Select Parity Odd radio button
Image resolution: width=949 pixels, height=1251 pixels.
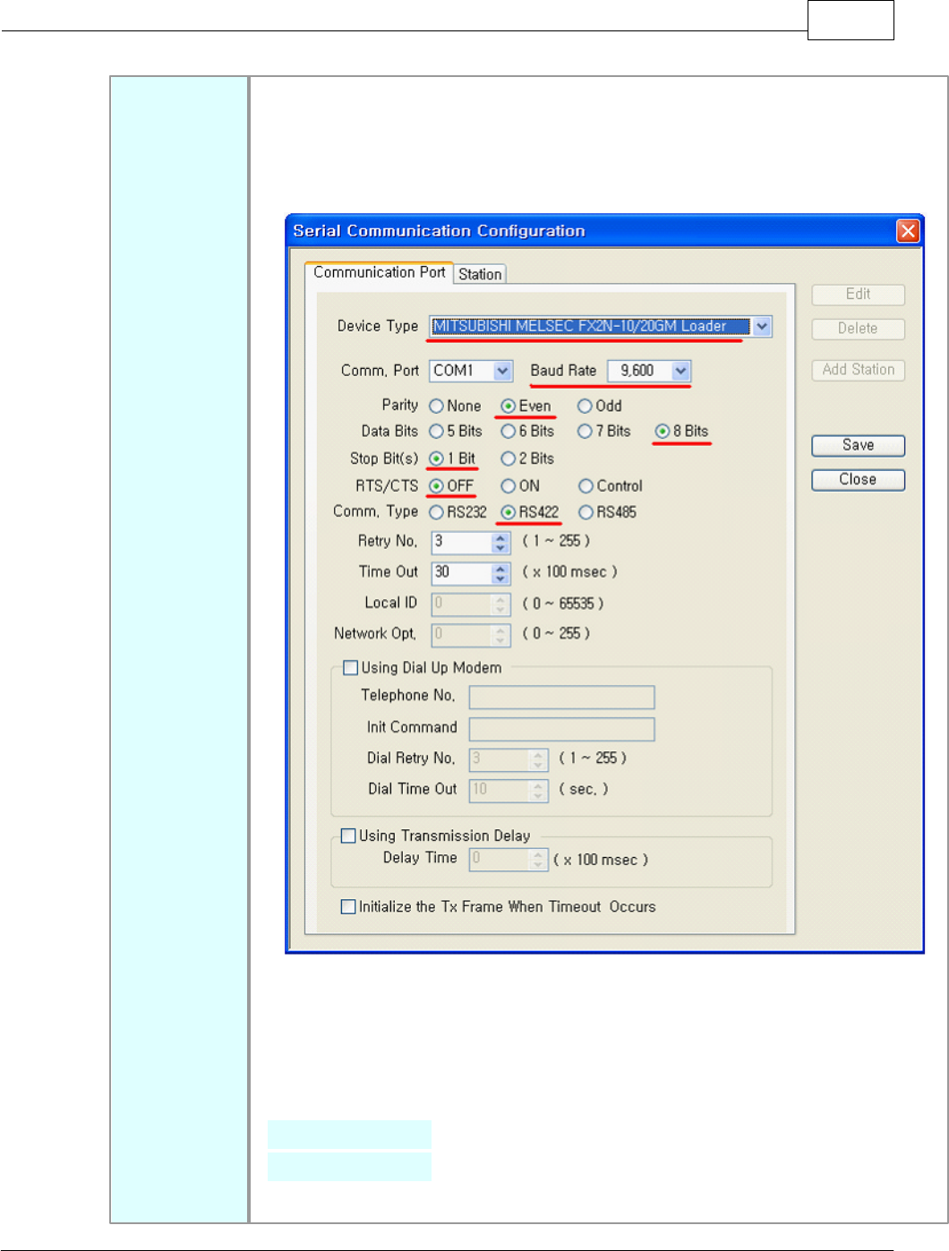pos(585,407)
